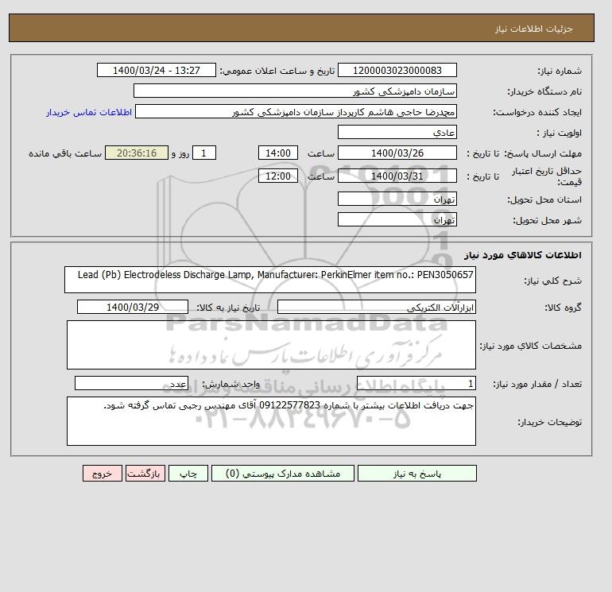This screenshot has height=592, width=612.
Task: Click the توضیحات خریدار label
Action: [x=549, y=422]
